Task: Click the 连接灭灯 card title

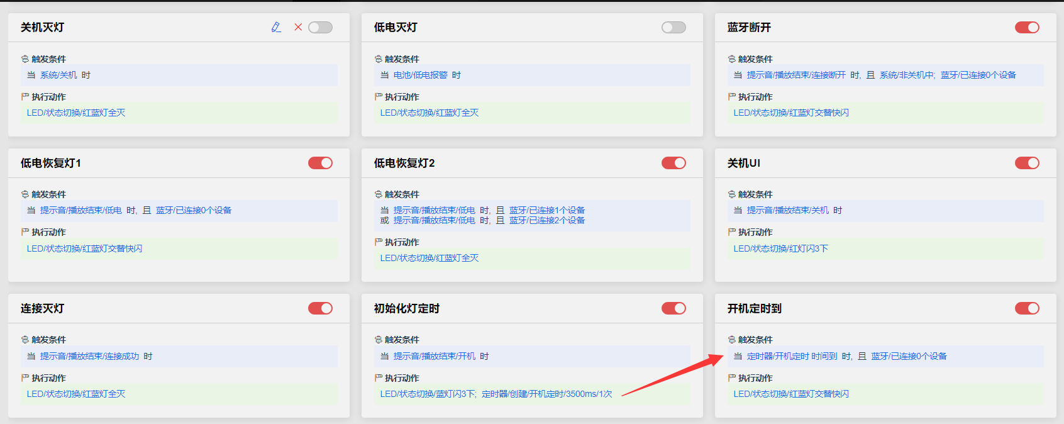Action: 42,308
